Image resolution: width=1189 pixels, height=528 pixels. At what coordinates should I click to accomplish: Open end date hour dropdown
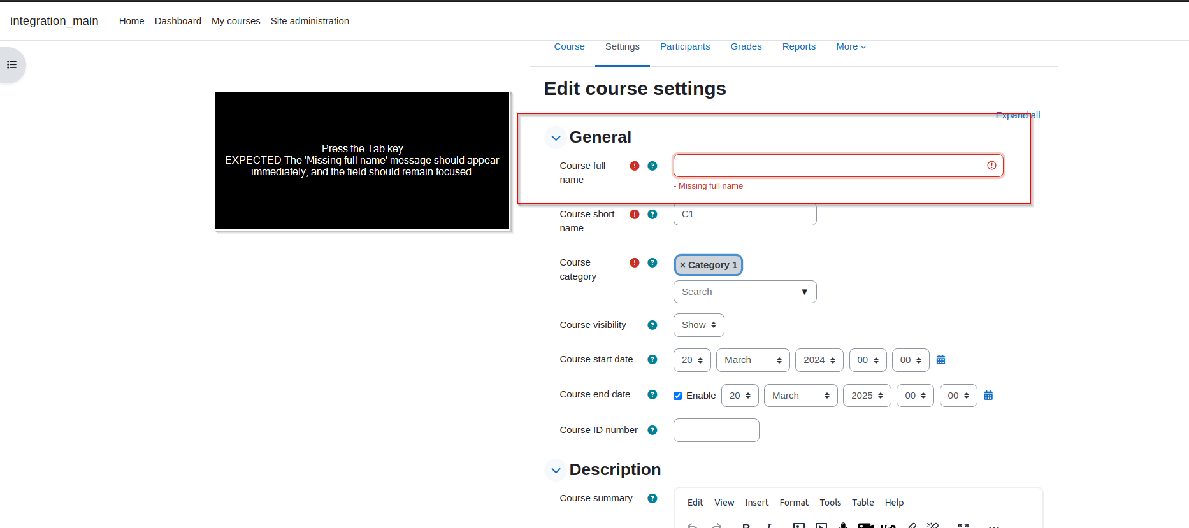pyautogui.click(x=916, y=396)
